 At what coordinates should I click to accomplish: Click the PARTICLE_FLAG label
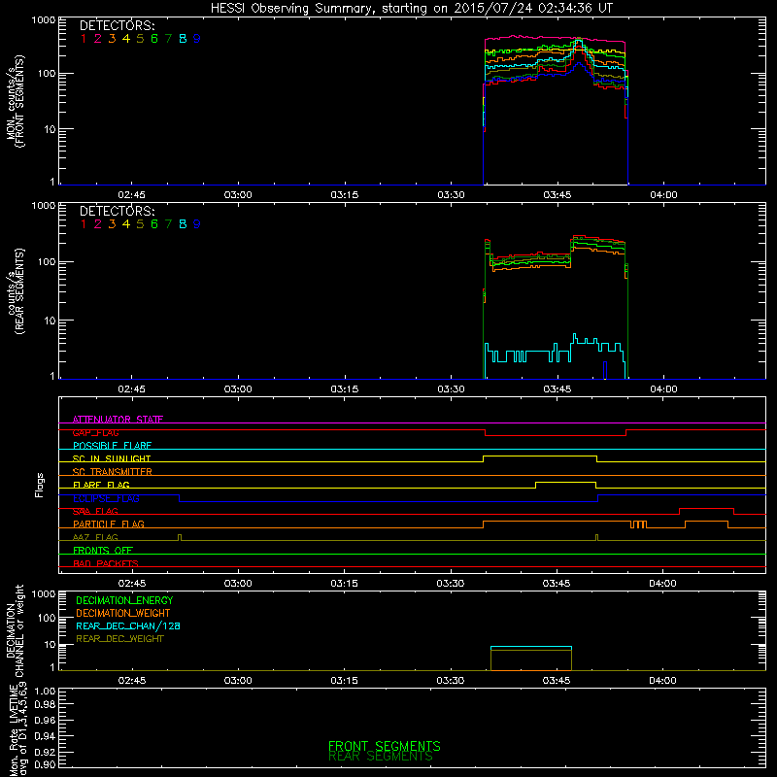coord(109,524)
